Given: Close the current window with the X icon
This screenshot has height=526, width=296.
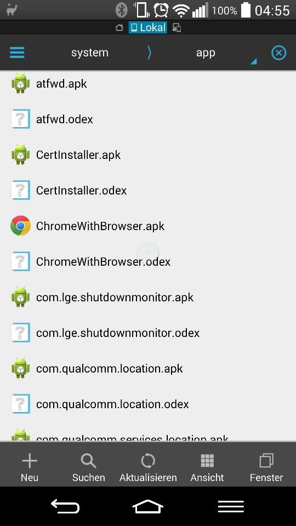Looking at the screenshot, I should (278, 53).
